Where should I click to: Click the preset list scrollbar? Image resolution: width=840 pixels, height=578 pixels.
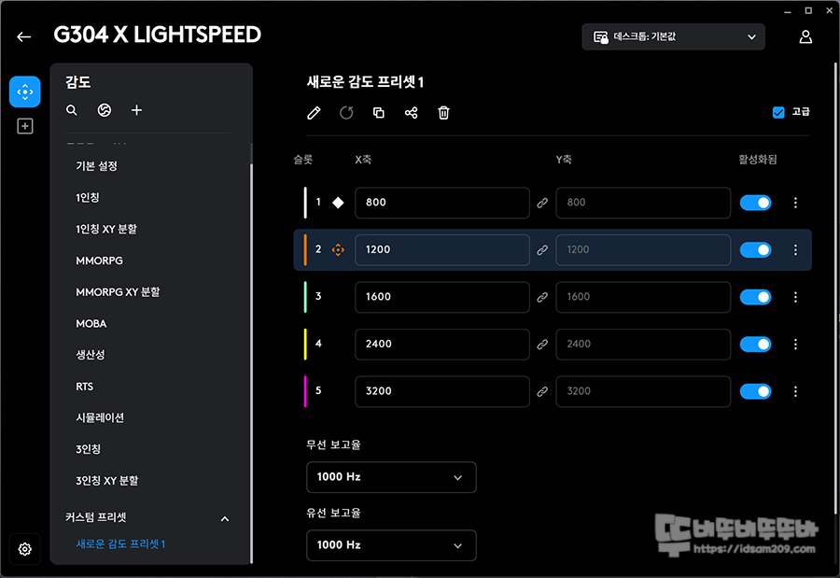(x=251, y=363)
